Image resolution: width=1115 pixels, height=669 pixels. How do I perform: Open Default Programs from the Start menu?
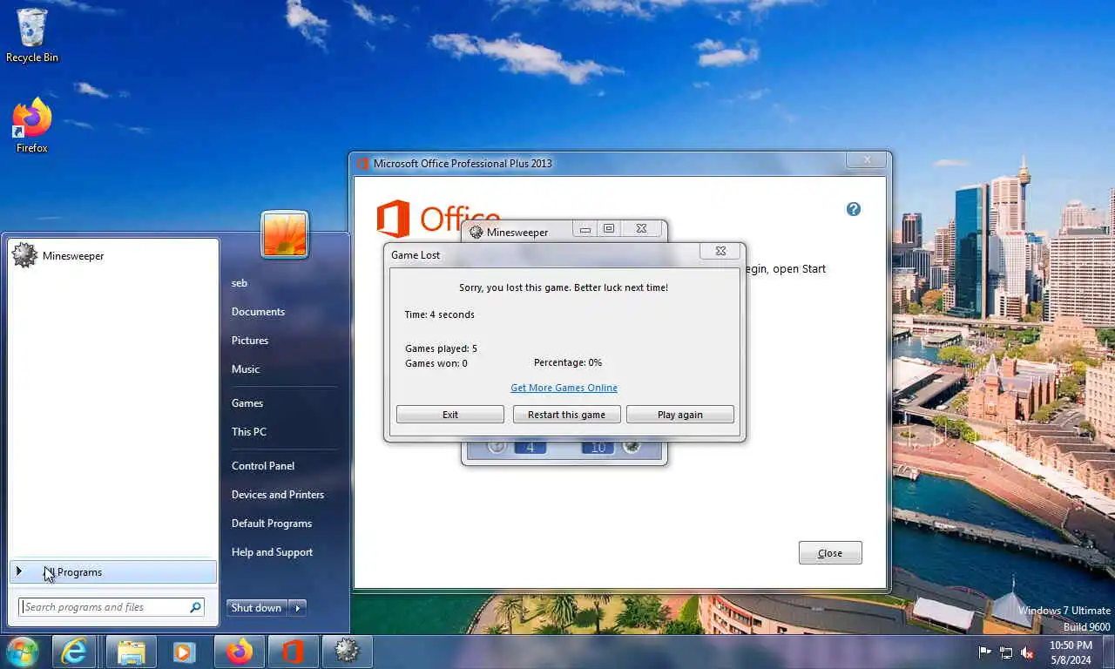272,524
